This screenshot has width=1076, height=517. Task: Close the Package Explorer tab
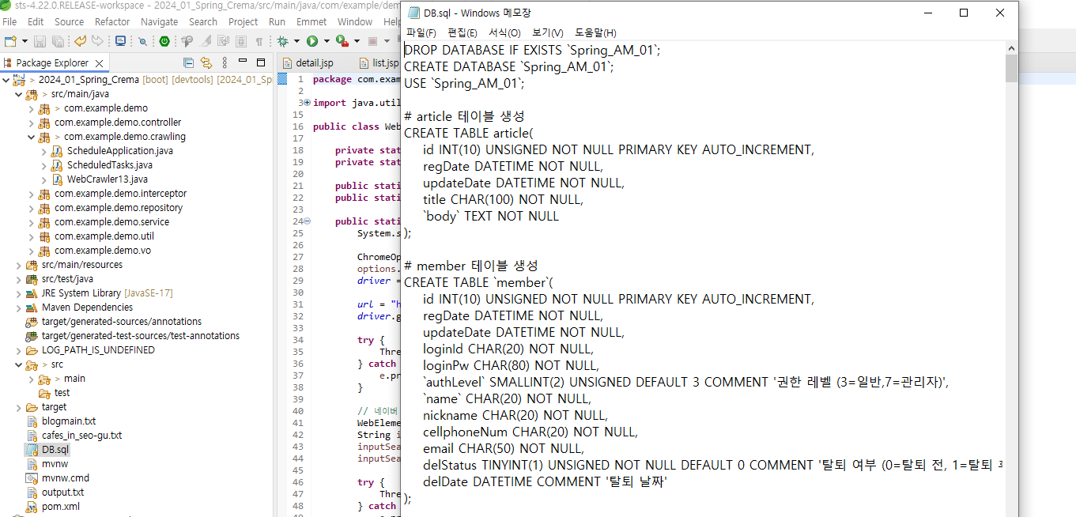coord(99,62)
